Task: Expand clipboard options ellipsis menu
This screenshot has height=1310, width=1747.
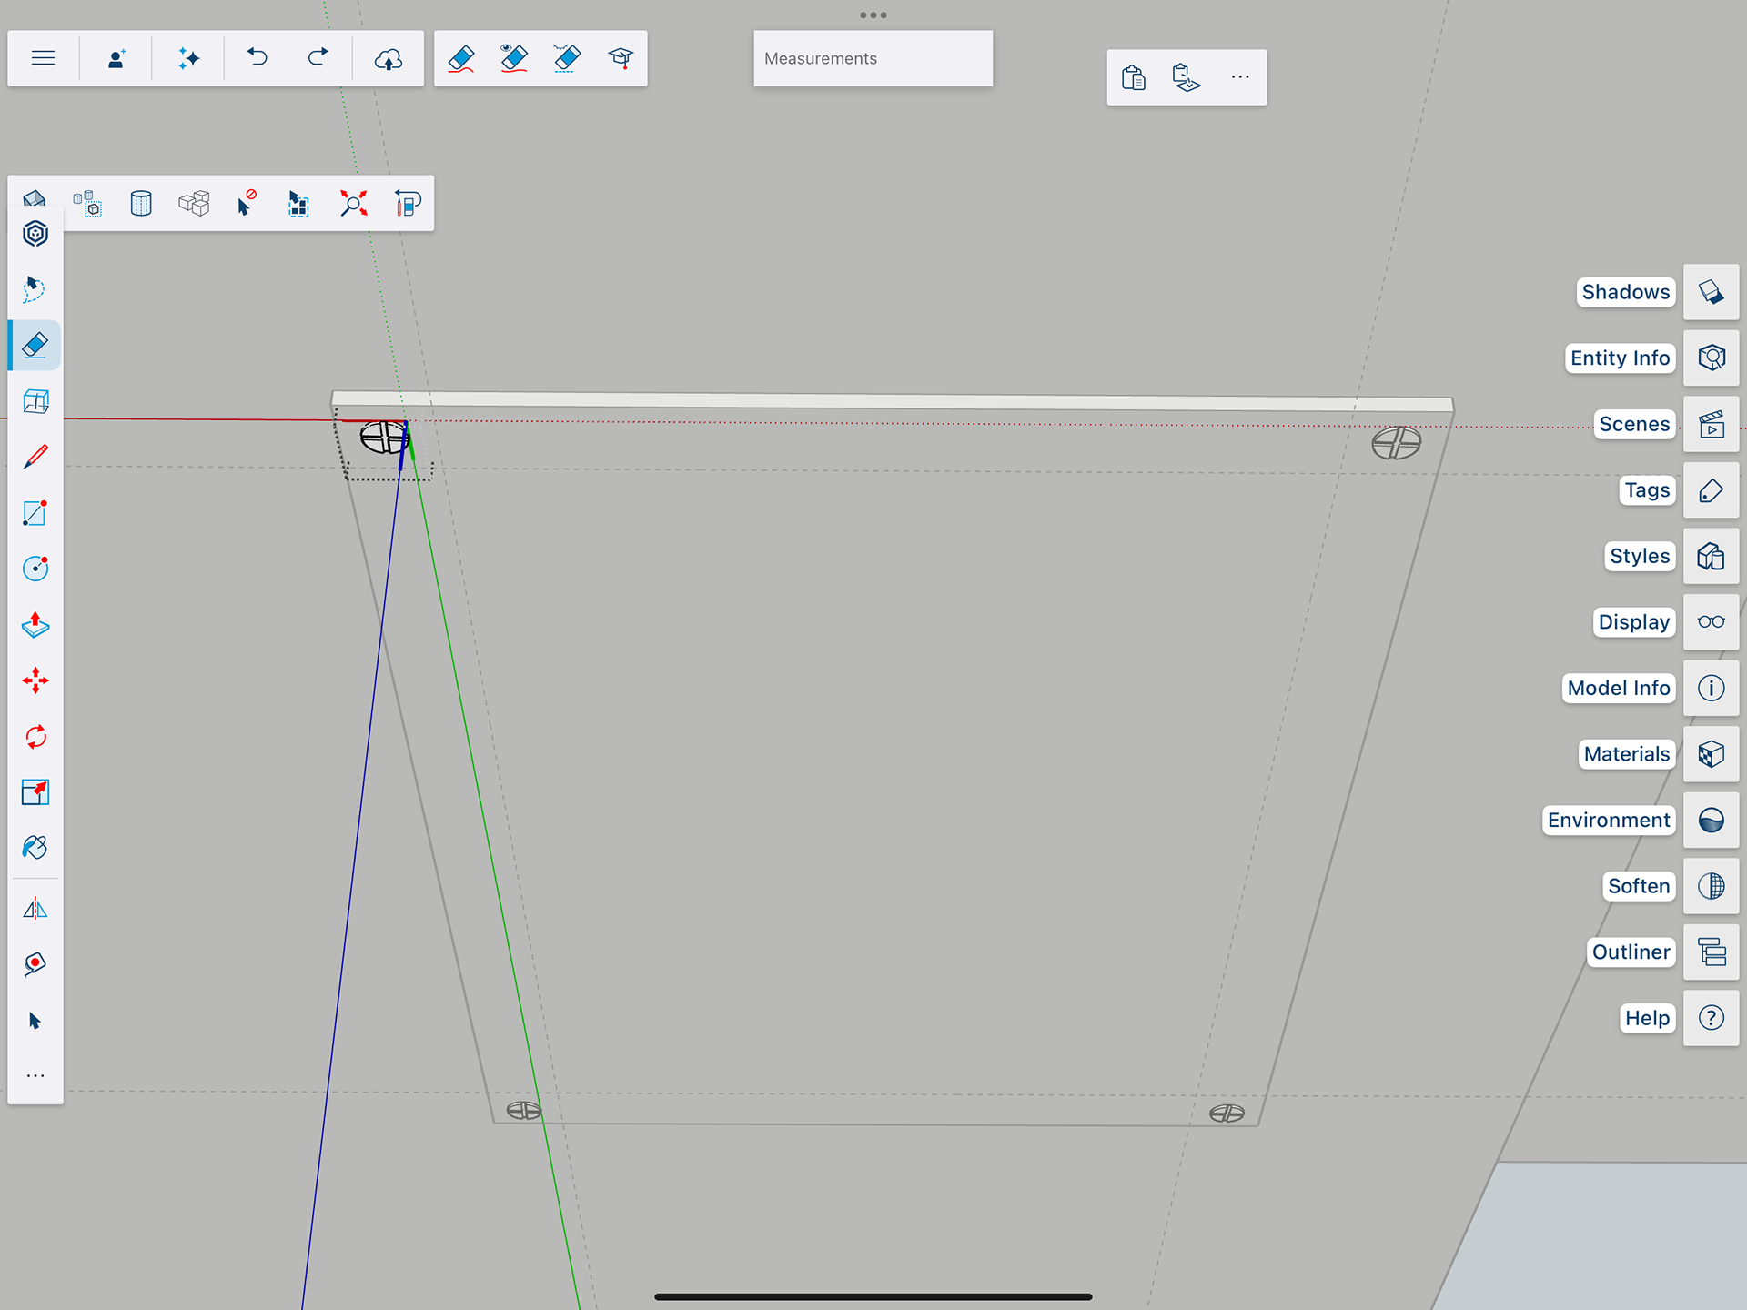Action: tap(1240, 77)
